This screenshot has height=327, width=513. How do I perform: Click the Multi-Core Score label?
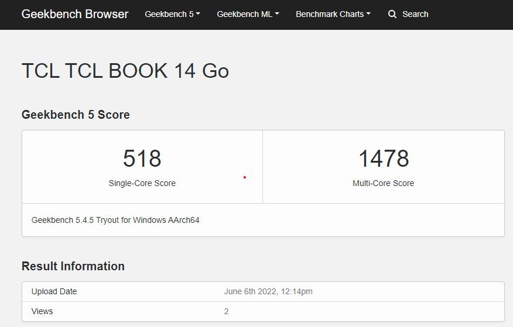click(x=384, y=183)
